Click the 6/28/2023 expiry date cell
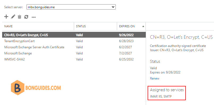Viewport: 214px width, 105px height. click(x=126, y=41)
